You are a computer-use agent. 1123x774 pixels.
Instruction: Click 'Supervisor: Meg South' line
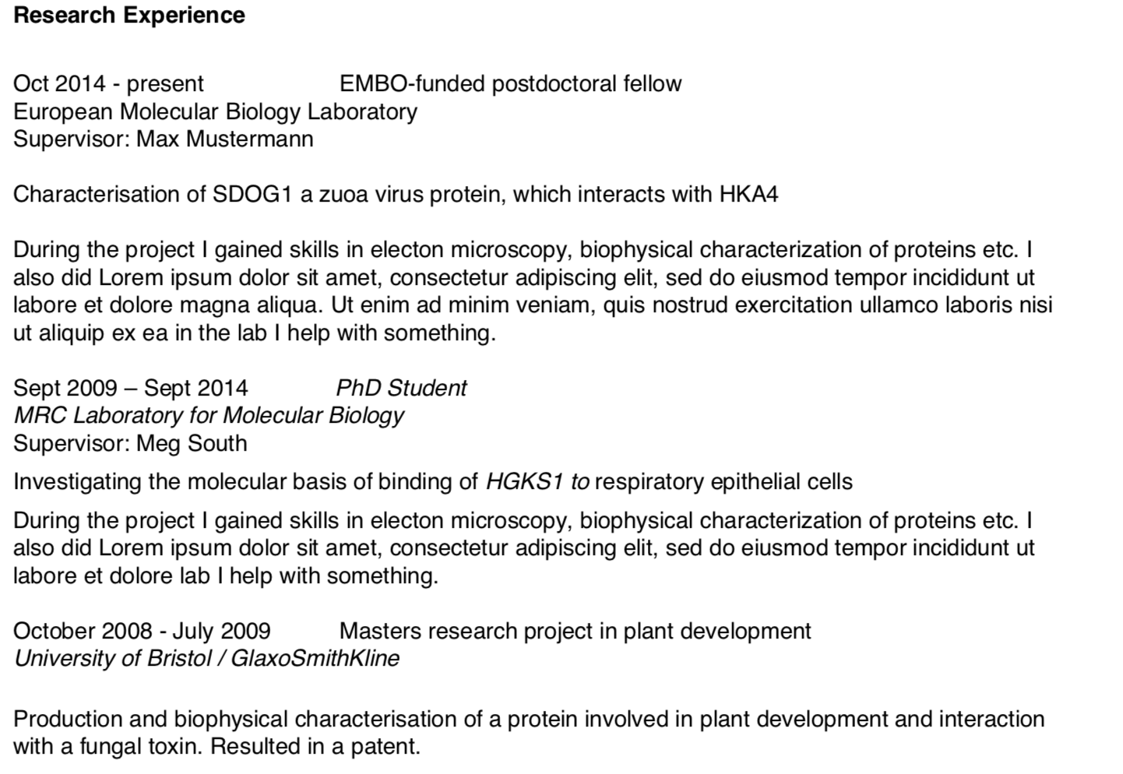[130, 444]
